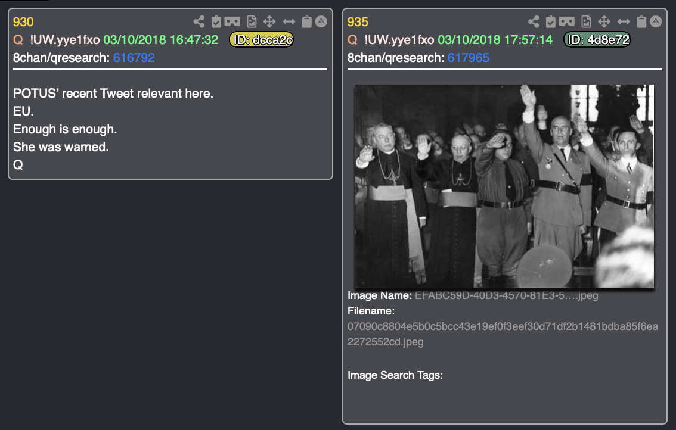
Task: Select the green ID: 4d8e72 badge
Action: click(597, 40)
